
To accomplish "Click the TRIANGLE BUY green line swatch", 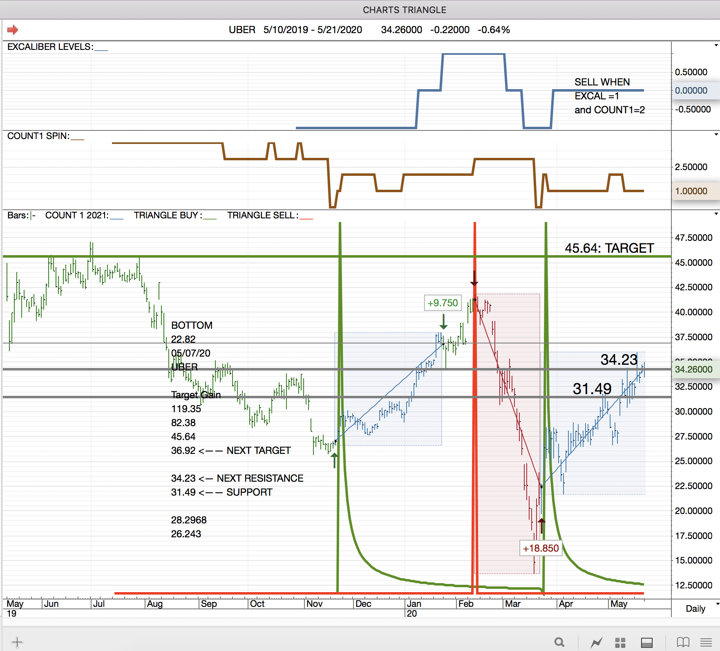I will click(210, 218).
